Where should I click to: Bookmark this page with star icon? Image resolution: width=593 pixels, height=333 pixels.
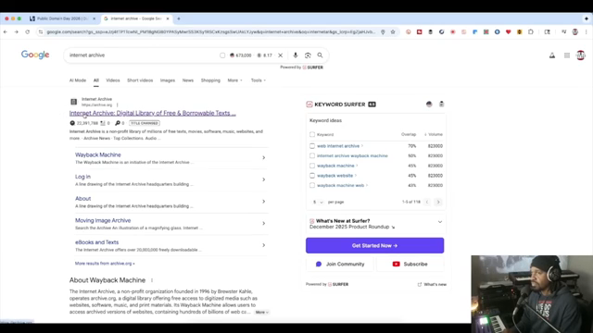393,32
